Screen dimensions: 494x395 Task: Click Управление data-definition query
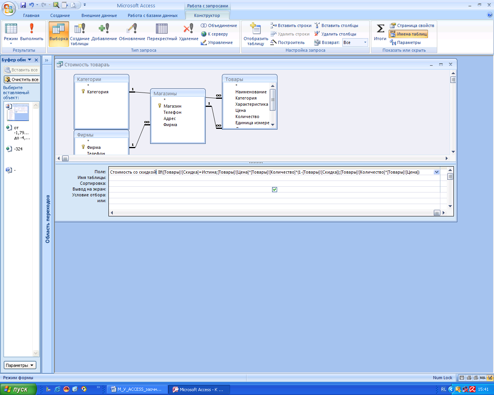click(217, 42)
